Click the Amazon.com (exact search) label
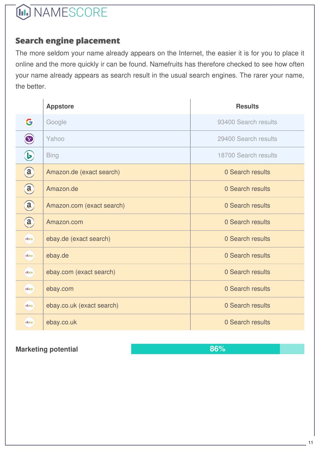Viewport: 319px width, 452px height. click(85, 206)
